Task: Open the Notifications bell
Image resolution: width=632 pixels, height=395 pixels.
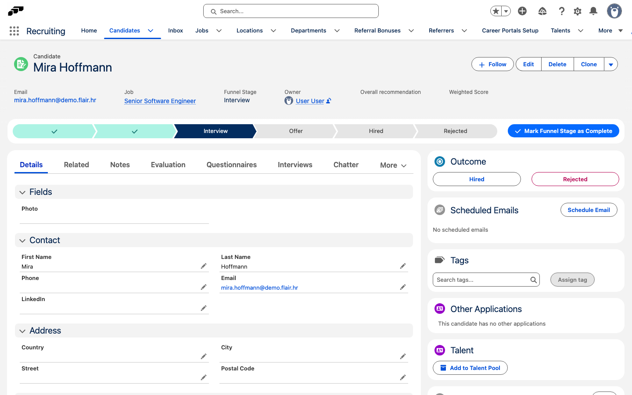Action: coord(593,11)
